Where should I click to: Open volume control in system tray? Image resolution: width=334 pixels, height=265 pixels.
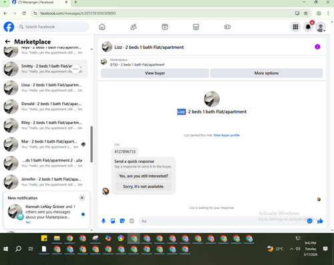(x=298, y=248)
